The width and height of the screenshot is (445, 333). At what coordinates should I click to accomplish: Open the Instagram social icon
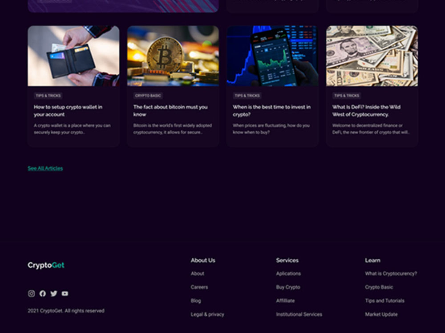32,293
